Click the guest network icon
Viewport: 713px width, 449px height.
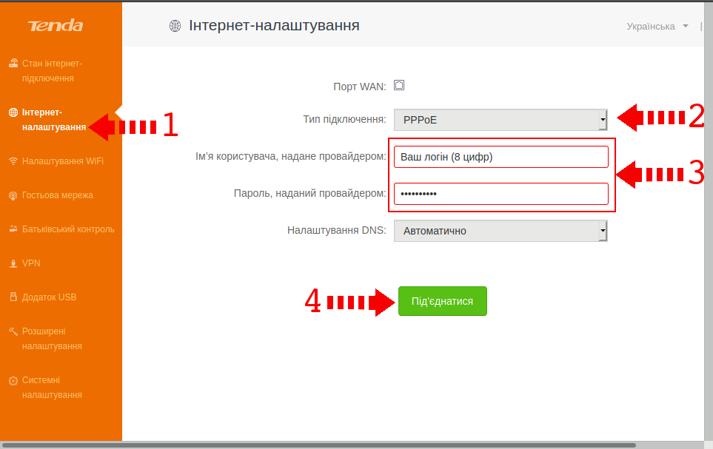click(13, 195)
